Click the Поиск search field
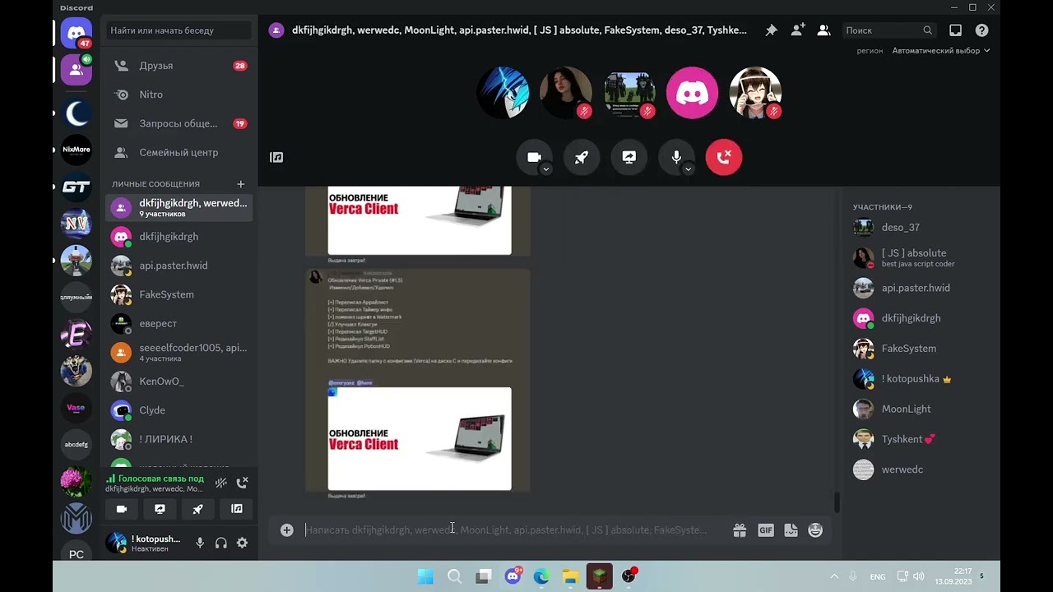Image resolution: width=1053 pixels, height=592 pixels. click(888, 30)
